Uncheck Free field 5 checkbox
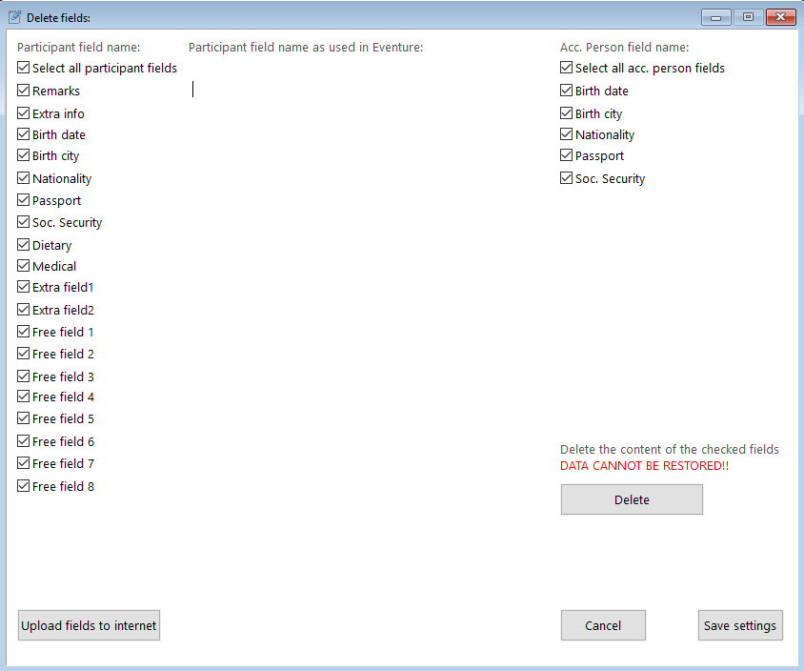Image resolution: width=804 pixels, height=671 pixels. tap(24, 418)
